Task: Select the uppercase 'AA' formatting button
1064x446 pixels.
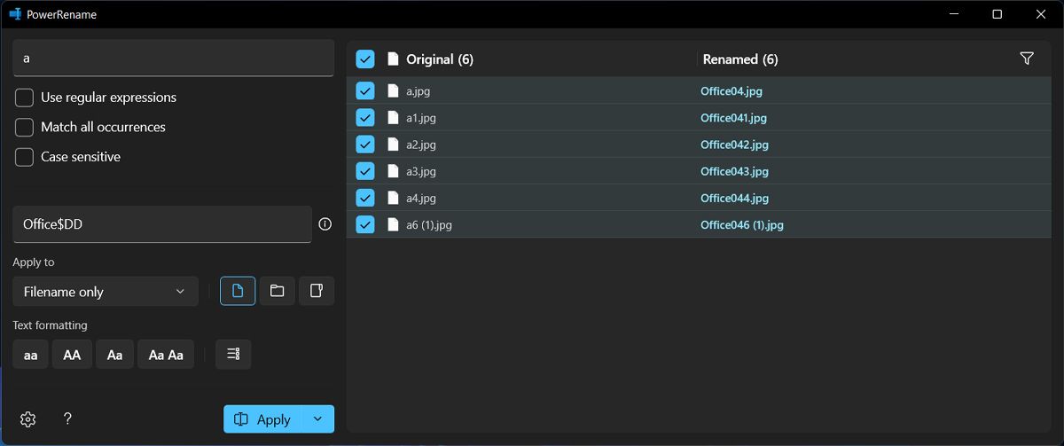Action: (72, 355)
